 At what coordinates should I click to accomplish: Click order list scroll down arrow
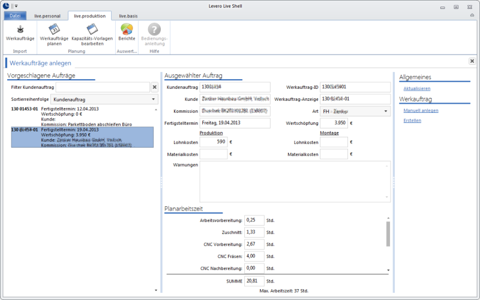point(156,290)
